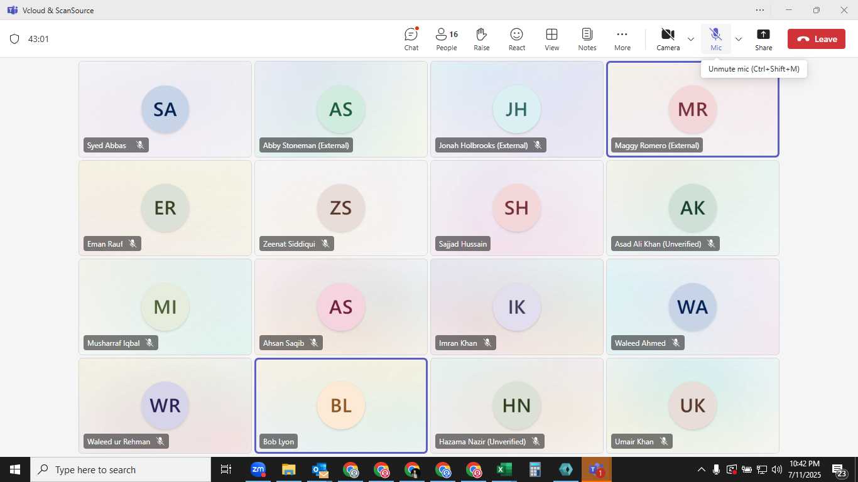Open Excel from the taskbar
The image size is (858, 482).
(504, 469)
